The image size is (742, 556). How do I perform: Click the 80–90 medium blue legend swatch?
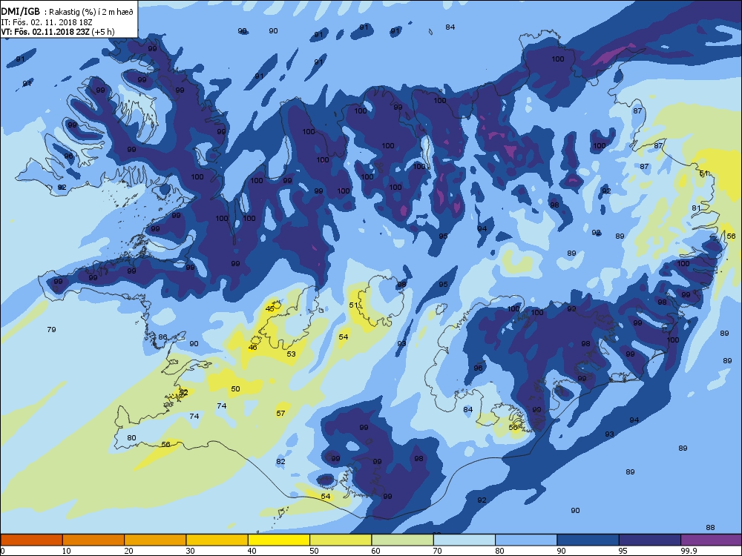coord(526,540)
